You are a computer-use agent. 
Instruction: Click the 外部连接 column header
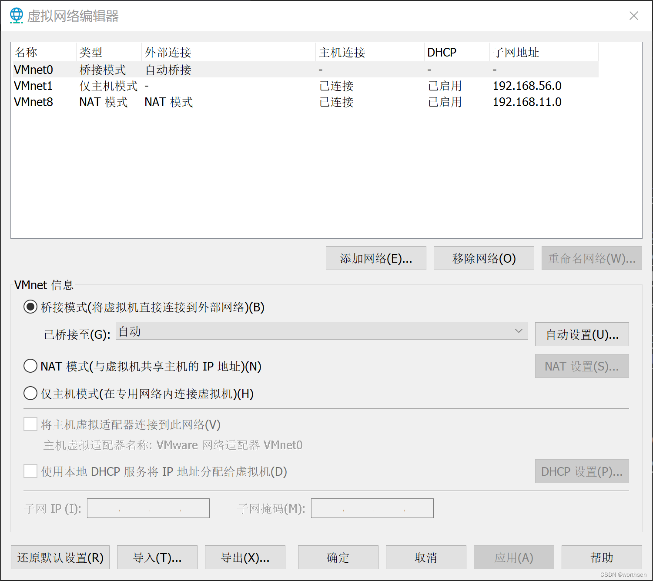pyautogui.click(x=229, y=52)
